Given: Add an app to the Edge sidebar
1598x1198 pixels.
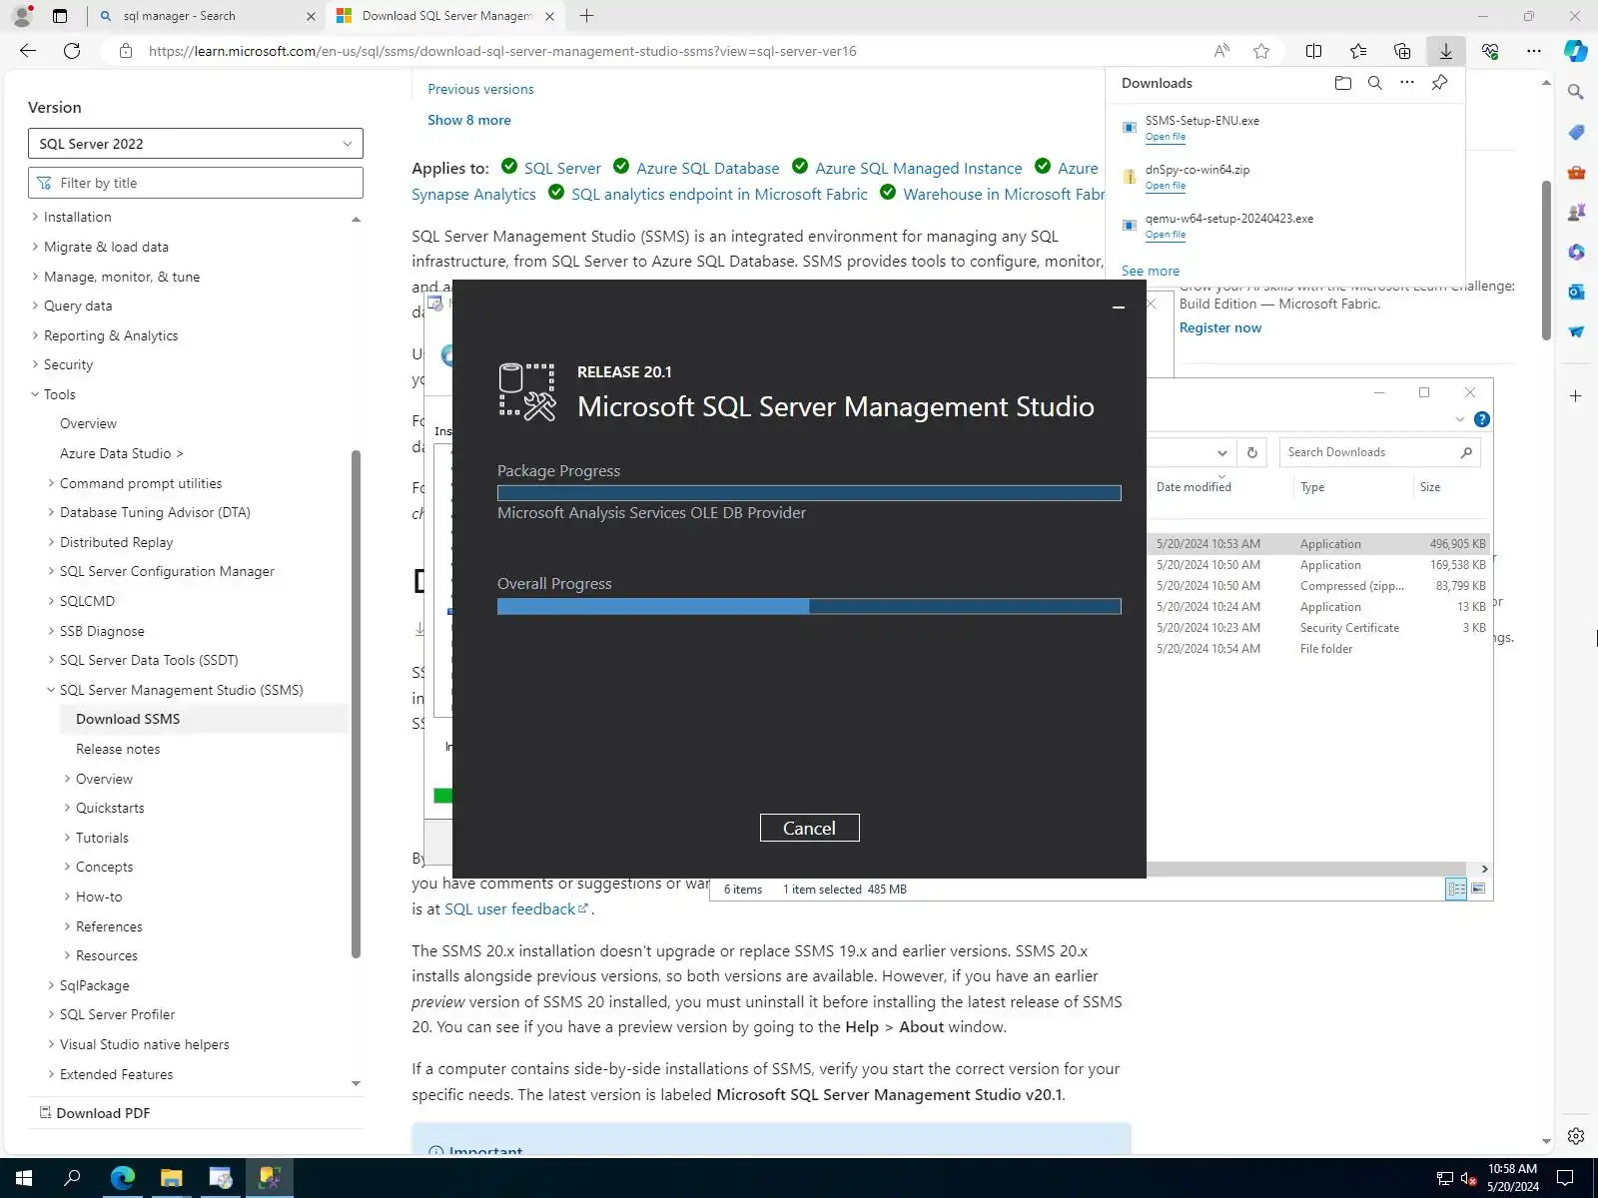Looking at the screenshot, I should tap(1576, 396).
